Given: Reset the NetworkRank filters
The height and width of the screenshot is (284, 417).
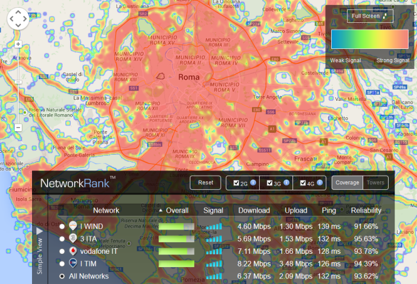Looking at the screenshot, I should pyautogui.click(x=205, y=182).
